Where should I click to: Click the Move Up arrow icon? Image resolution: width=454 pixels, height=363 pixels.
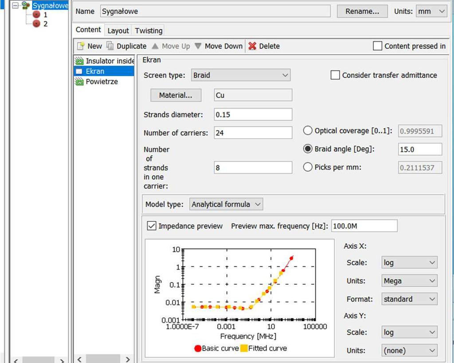pos(155,46)
